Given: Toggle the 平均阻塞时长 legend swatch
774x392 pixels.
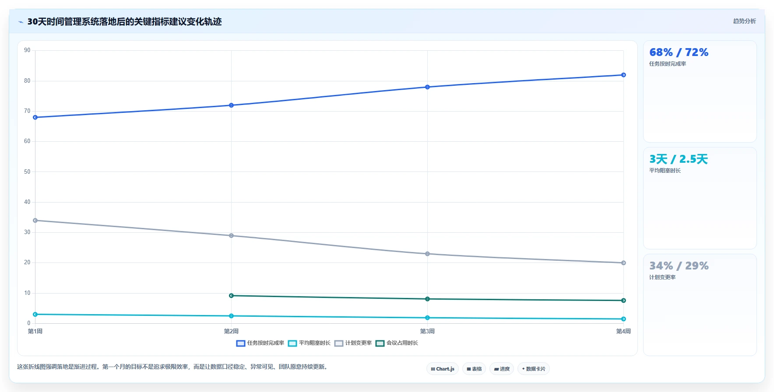Looking at the screenshot, I should pyautogui.click(x=292, y=343).
